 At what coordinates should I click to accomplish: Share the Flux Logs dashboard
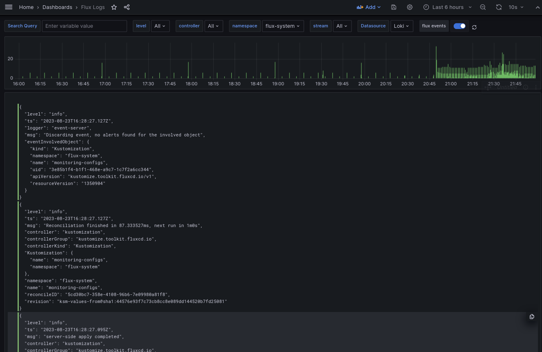point(127,7)
